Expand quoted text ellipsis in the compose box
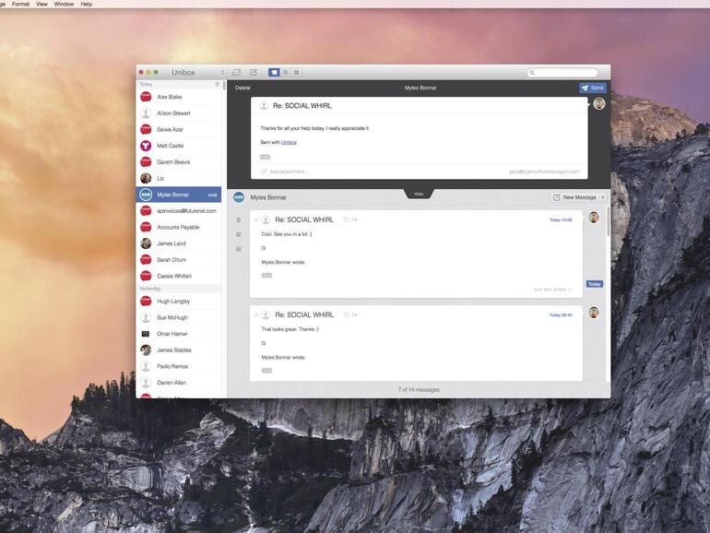This screenshot has width=710, height=533. (x=265, y=157)
